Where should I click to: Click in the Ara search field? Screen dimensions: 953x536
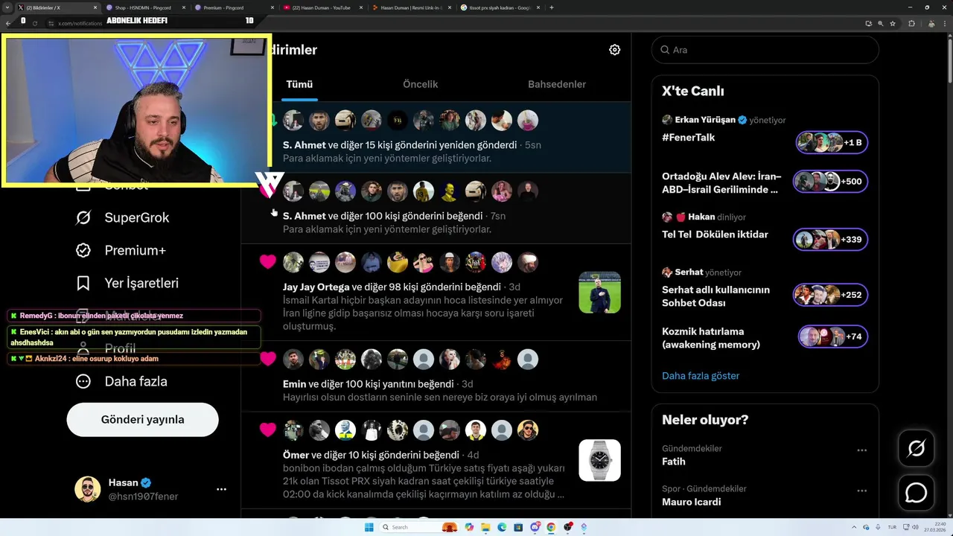pyautogui.click(x=765, y=50)
